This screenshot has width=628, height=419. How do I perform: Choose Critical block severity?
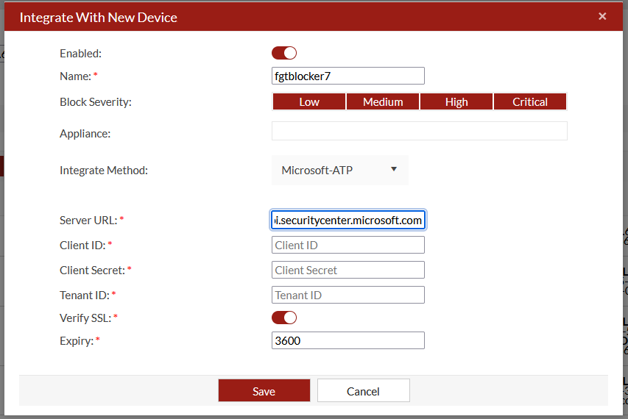[530, 102]
